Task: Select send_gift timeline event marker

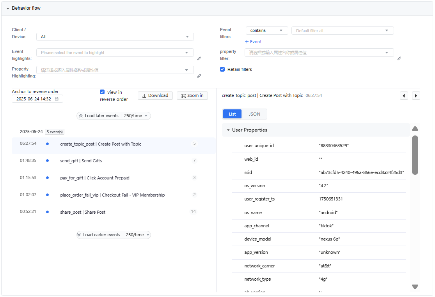Action: [48, 160]
